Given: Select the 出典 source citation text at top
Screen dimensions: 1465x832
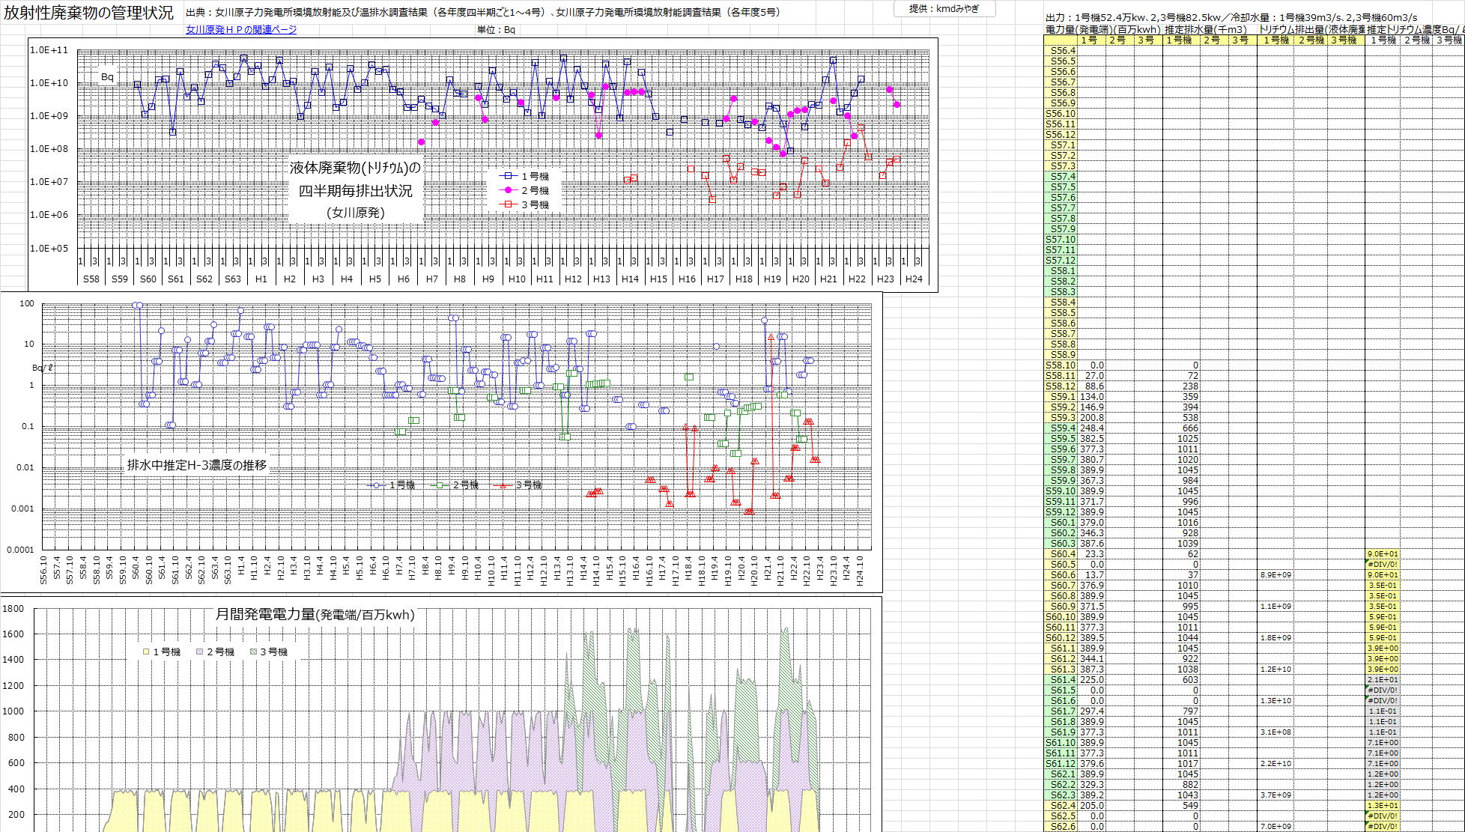Looking at the screenshot, I should coord(484,12).
